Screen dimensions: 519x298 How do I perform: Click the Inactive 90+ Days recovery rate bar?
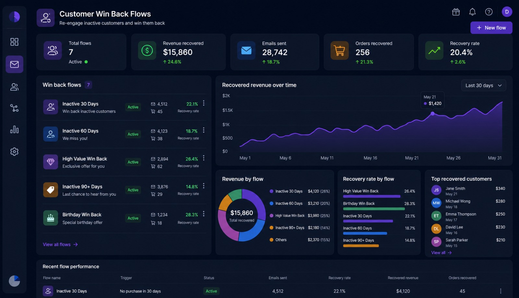coord(361,246)
